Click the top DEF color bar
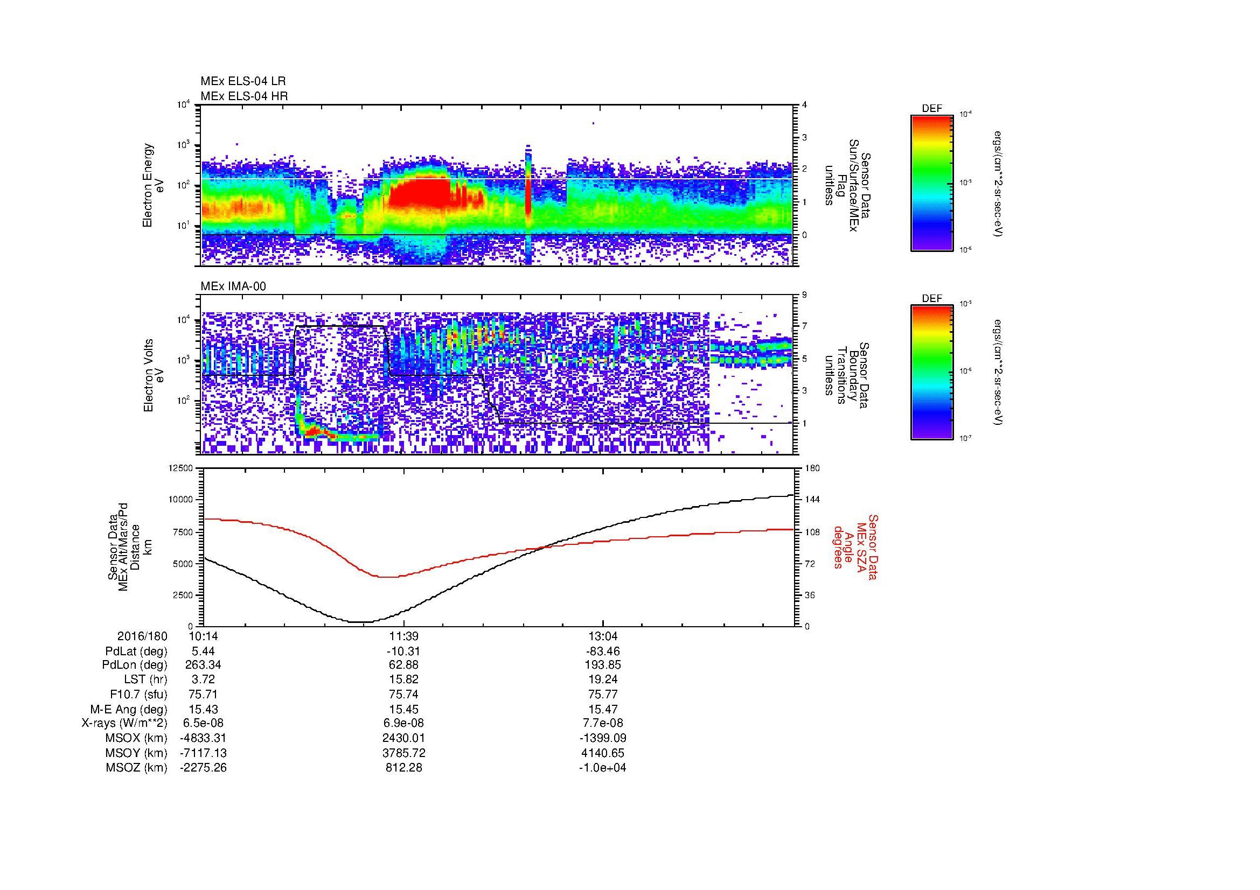 click(x=931, y=183)
